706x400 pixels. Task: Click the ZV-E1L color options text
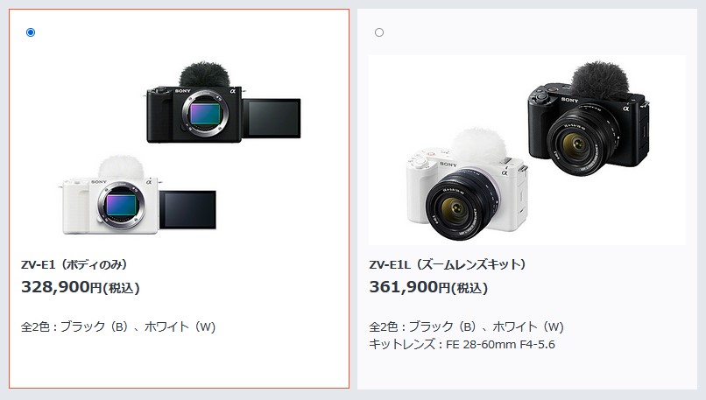tap(467, 326)
